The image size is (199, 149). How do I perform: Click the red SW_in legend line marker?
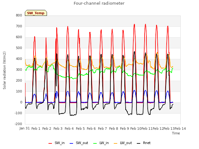50,143
